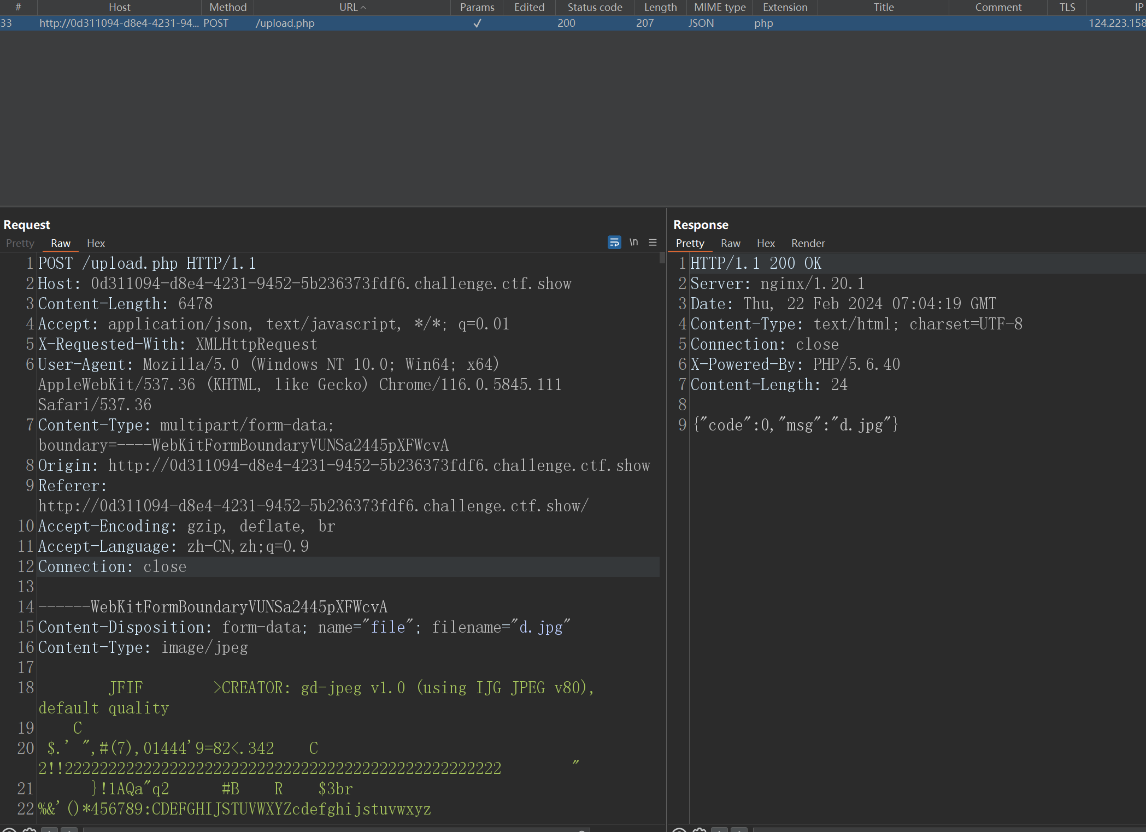Sort history by Status code column header
Image resolution: width=1146 pixels, height=832 pixels.
pos(595,7)
